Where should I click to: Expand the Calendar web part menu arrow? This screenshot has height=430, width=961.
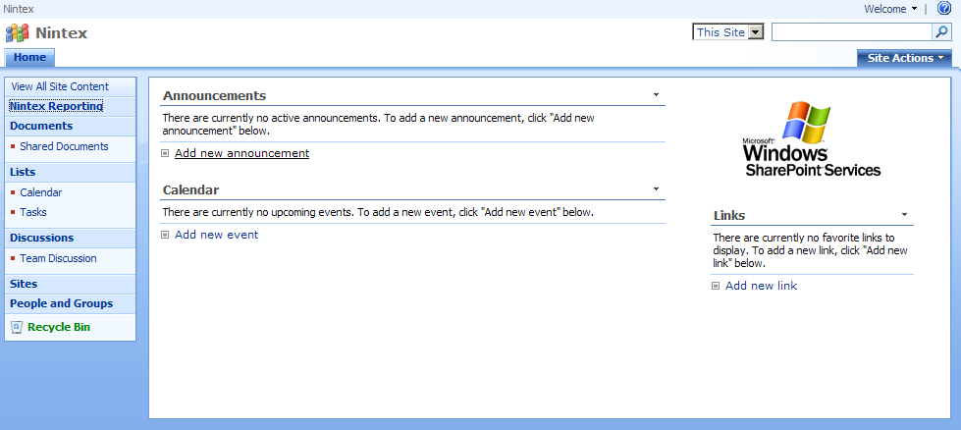coord(656,189)
